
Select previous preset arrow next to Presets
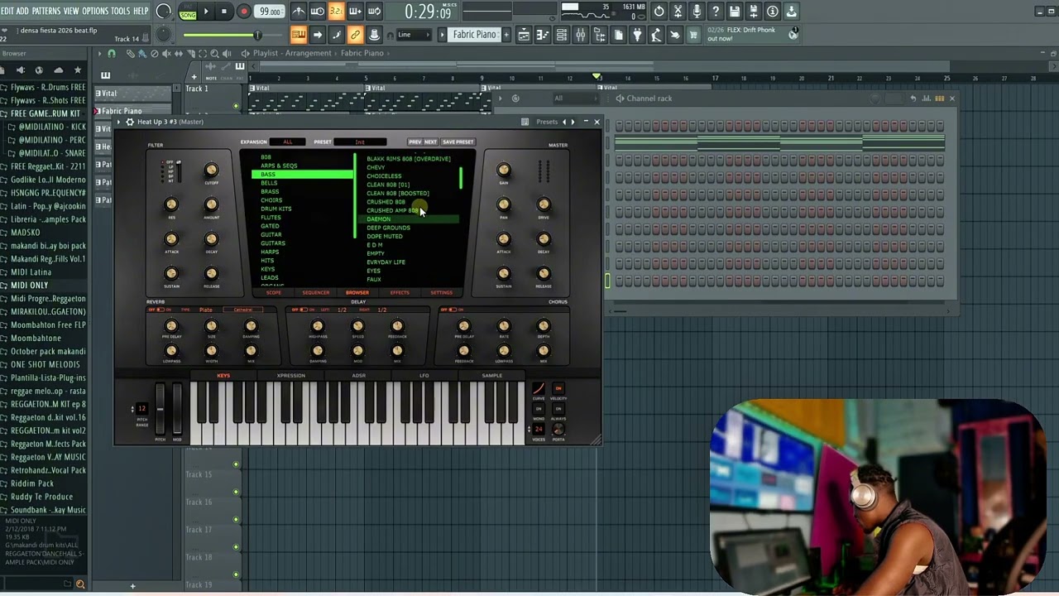[564, 122]
